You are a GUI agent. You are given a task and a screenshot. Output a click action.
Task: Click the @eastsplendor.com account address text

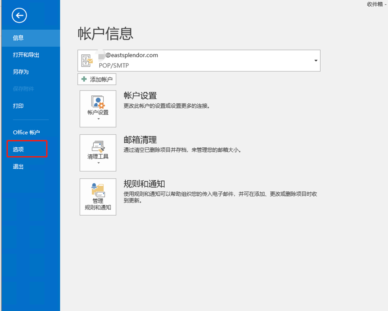click(x=132, y=55)
